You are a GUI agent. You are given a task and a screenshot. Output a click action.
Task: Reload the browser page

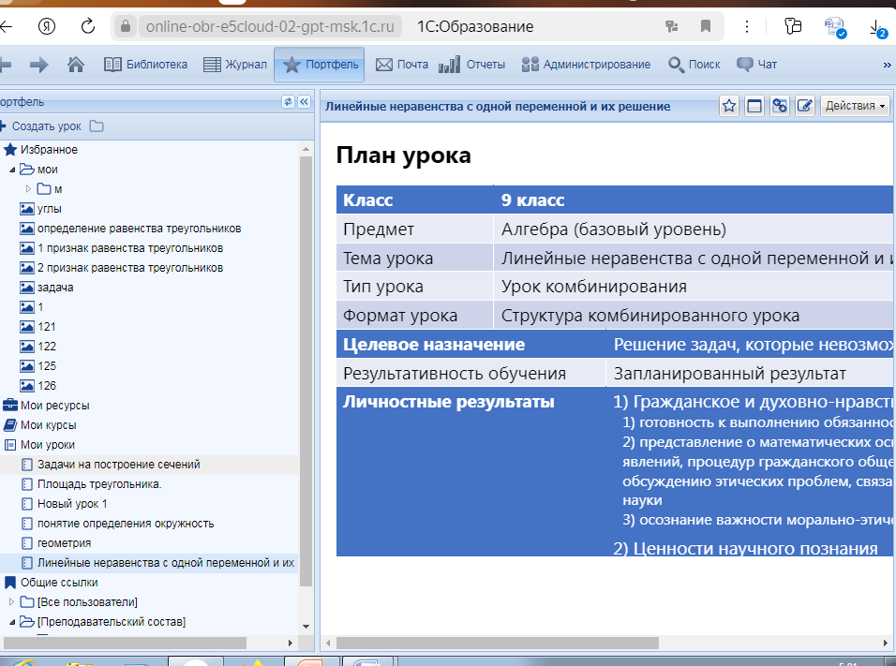click(87, 26)
